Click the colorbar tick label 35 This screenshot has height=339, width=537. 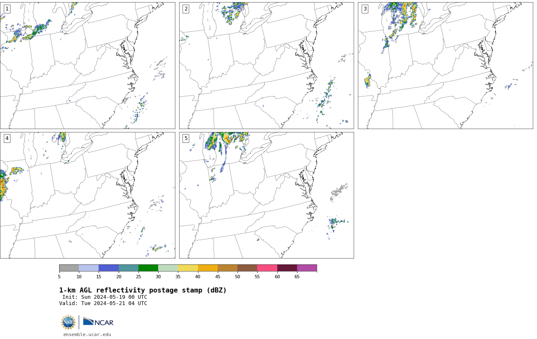[x=178, y=277]
